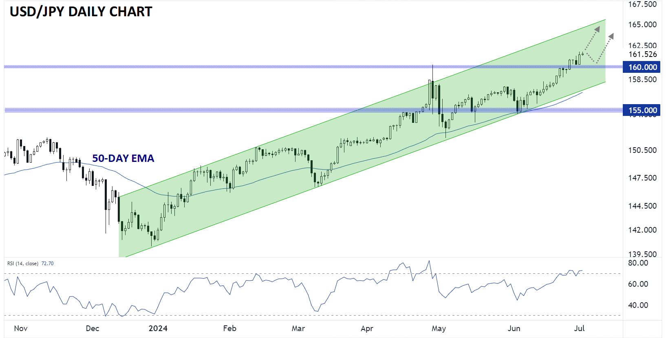666x338 pixels.
Task: Click the 2024 date axis label
Action: [x=158, y=328]
